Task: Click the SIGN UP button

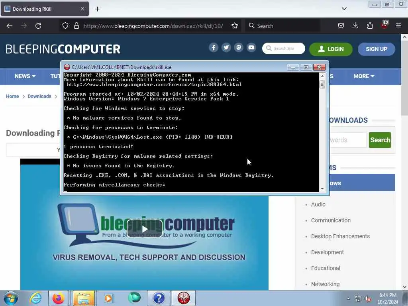Action: (376, 49)
